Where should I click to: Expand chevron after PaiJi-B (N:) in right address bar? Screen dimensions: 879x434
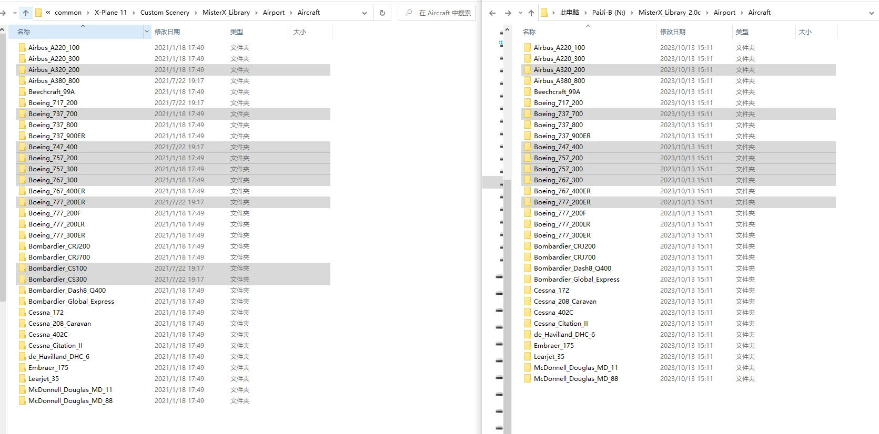point(632,13)
